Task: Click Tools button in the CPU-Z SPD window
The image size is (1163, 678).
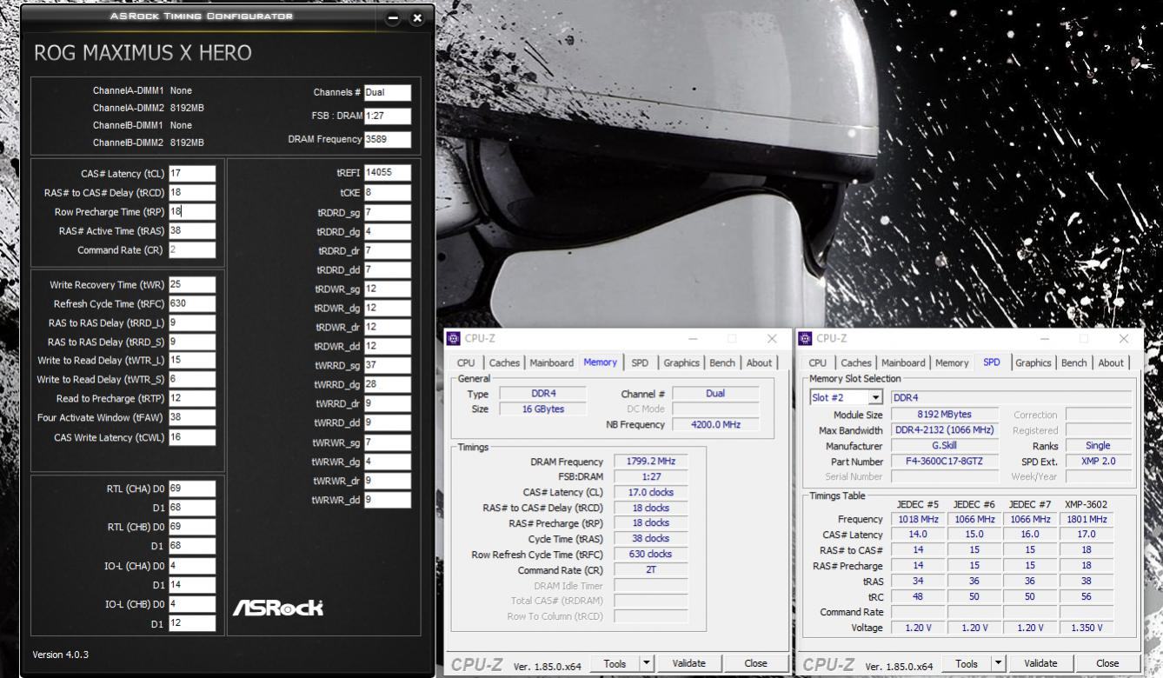Action: 967,663
